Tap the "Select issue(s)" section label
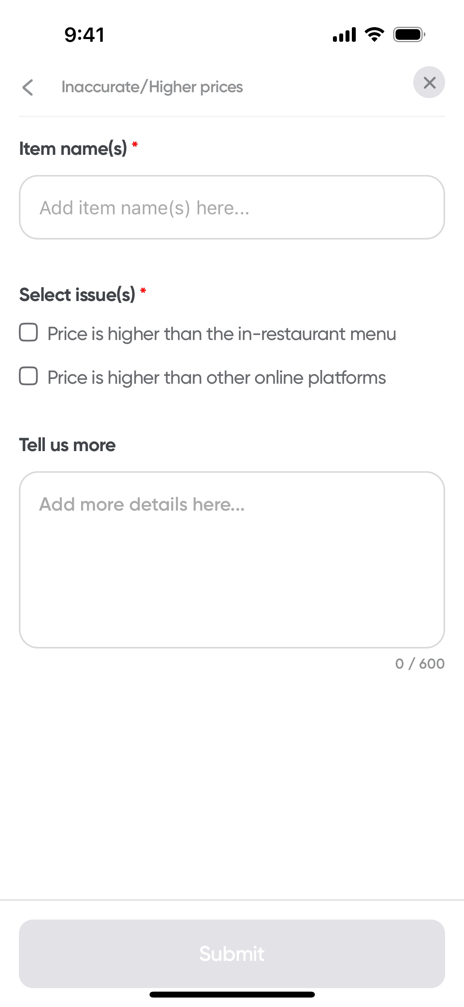The height and width of the screenshot is (1007, 464). point(77,295)
